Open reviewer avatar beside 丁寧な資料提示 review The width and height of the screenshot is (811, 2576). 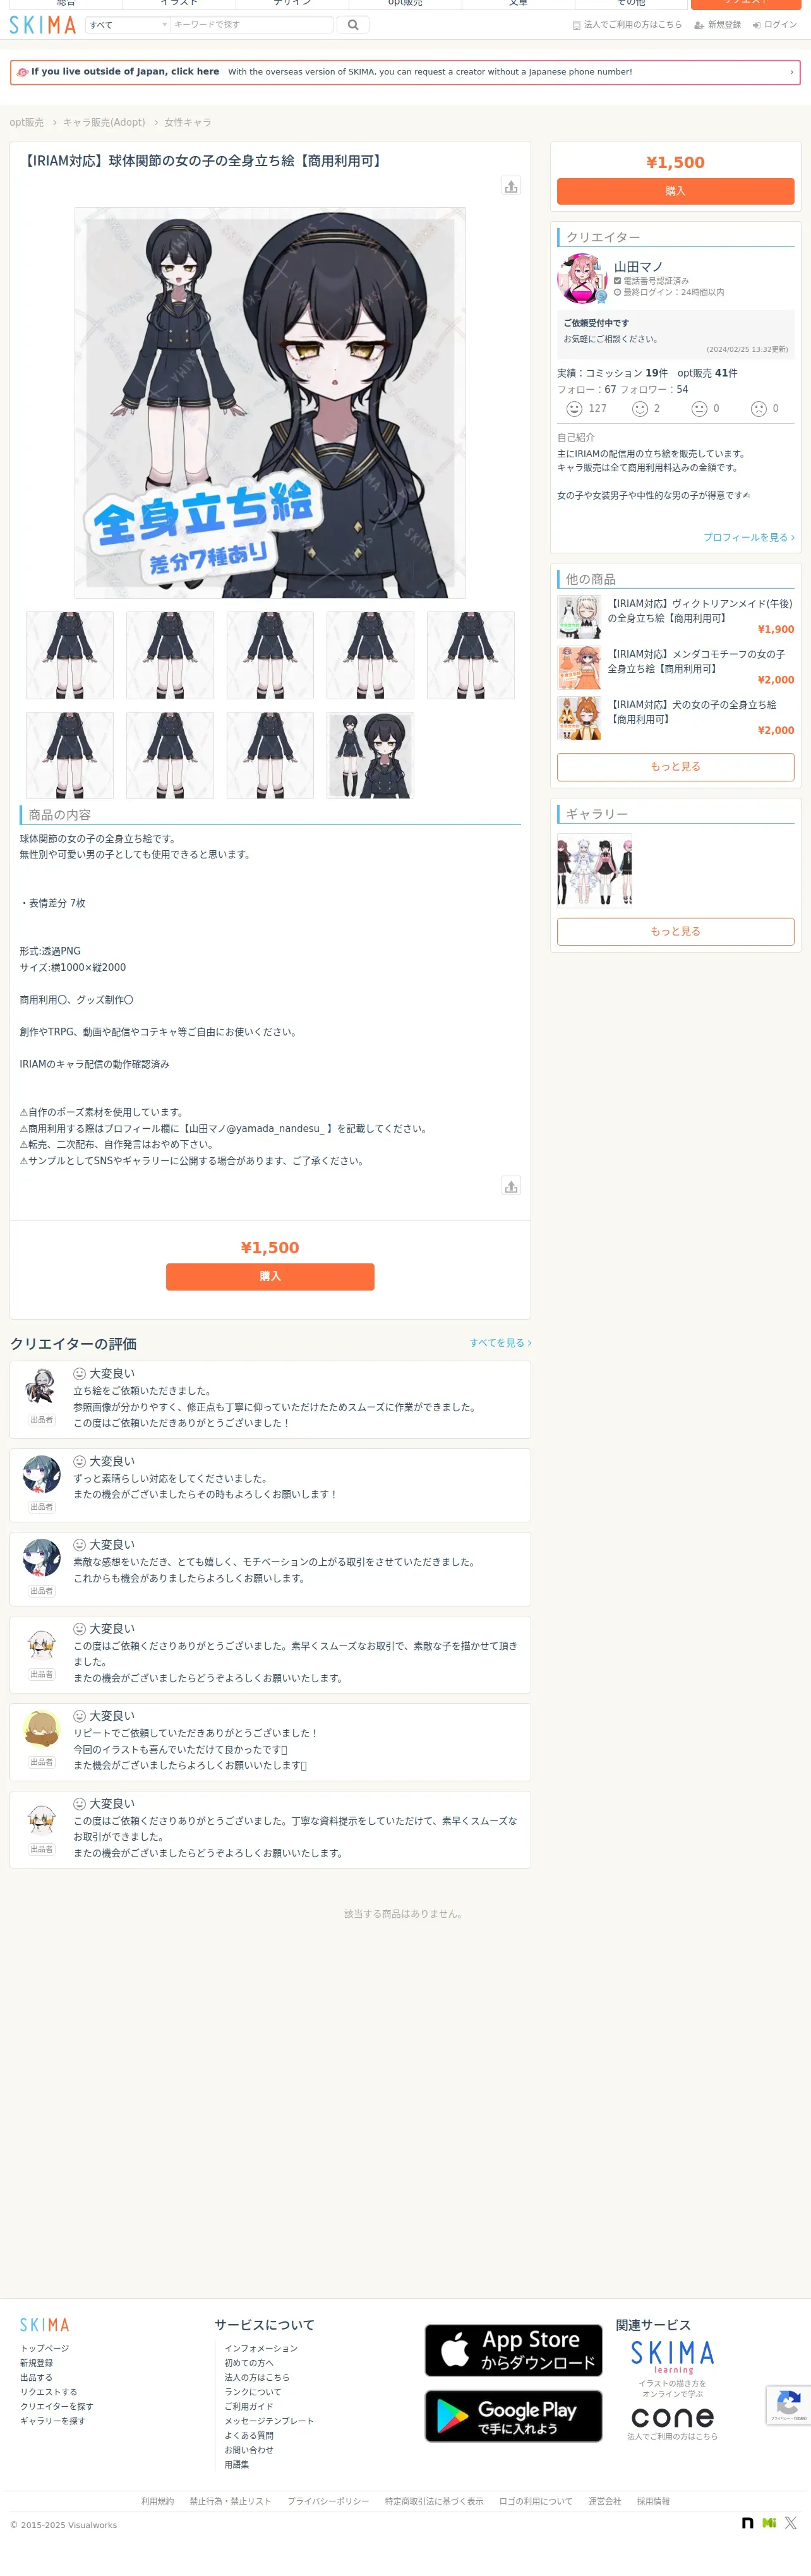[x=41, y=1816]
